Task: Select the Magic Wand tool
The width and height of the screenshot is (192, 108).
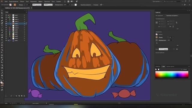Action: coord(2,16)
